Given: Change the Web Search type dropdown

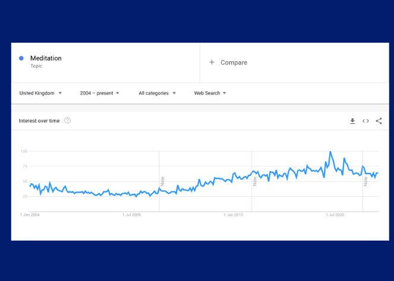Looking at the screenshot, I should pos(210,93).
